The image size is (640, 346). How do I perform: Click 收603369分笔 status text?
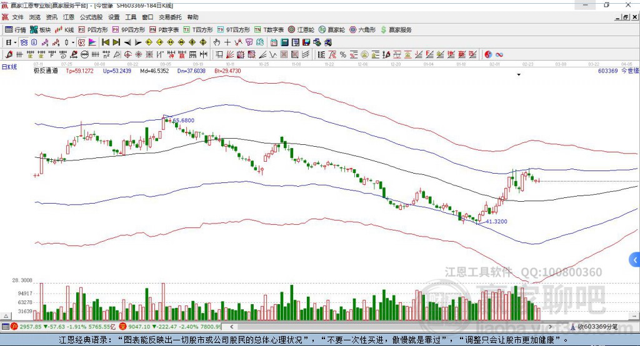click(x=597, y=327)
